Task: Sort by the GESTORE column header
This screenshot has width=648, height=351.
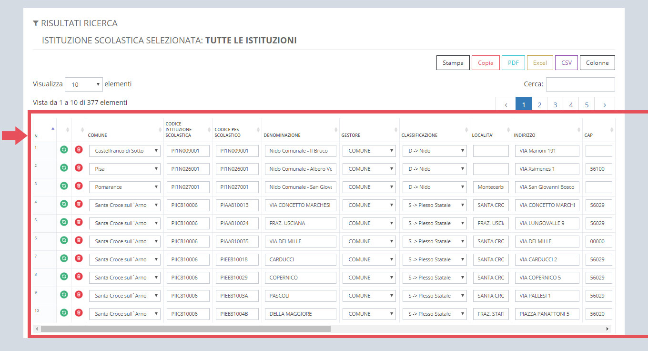Action: (369, 130)
